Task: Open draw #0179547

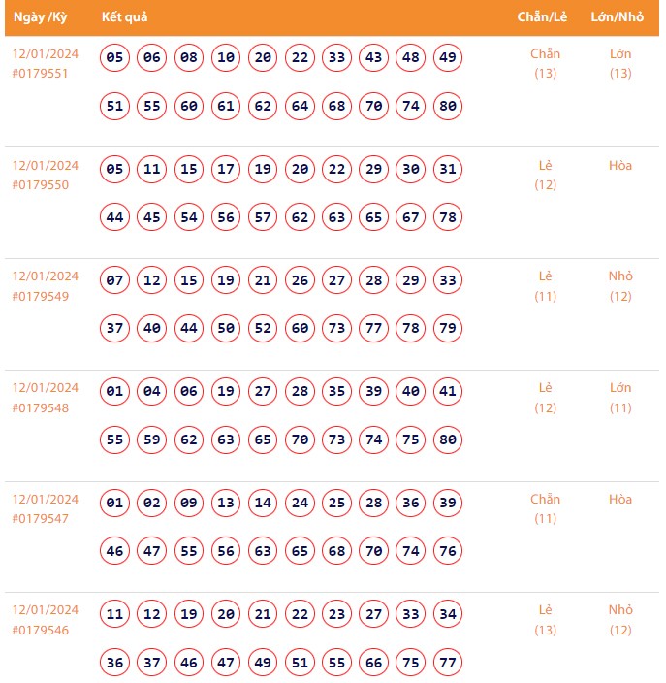Action: pyautogui.click(x=41, y=519)
